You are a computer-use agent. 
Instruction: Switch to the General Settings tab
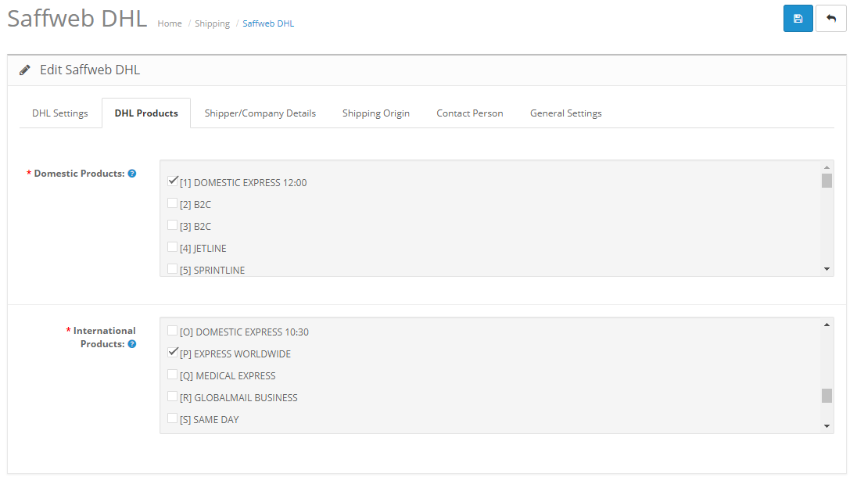coord(566,113)
